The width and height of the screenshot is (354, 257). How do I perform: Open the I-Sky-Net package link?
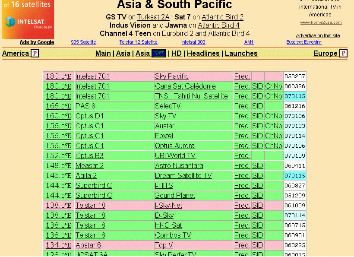tap(168, 206)
